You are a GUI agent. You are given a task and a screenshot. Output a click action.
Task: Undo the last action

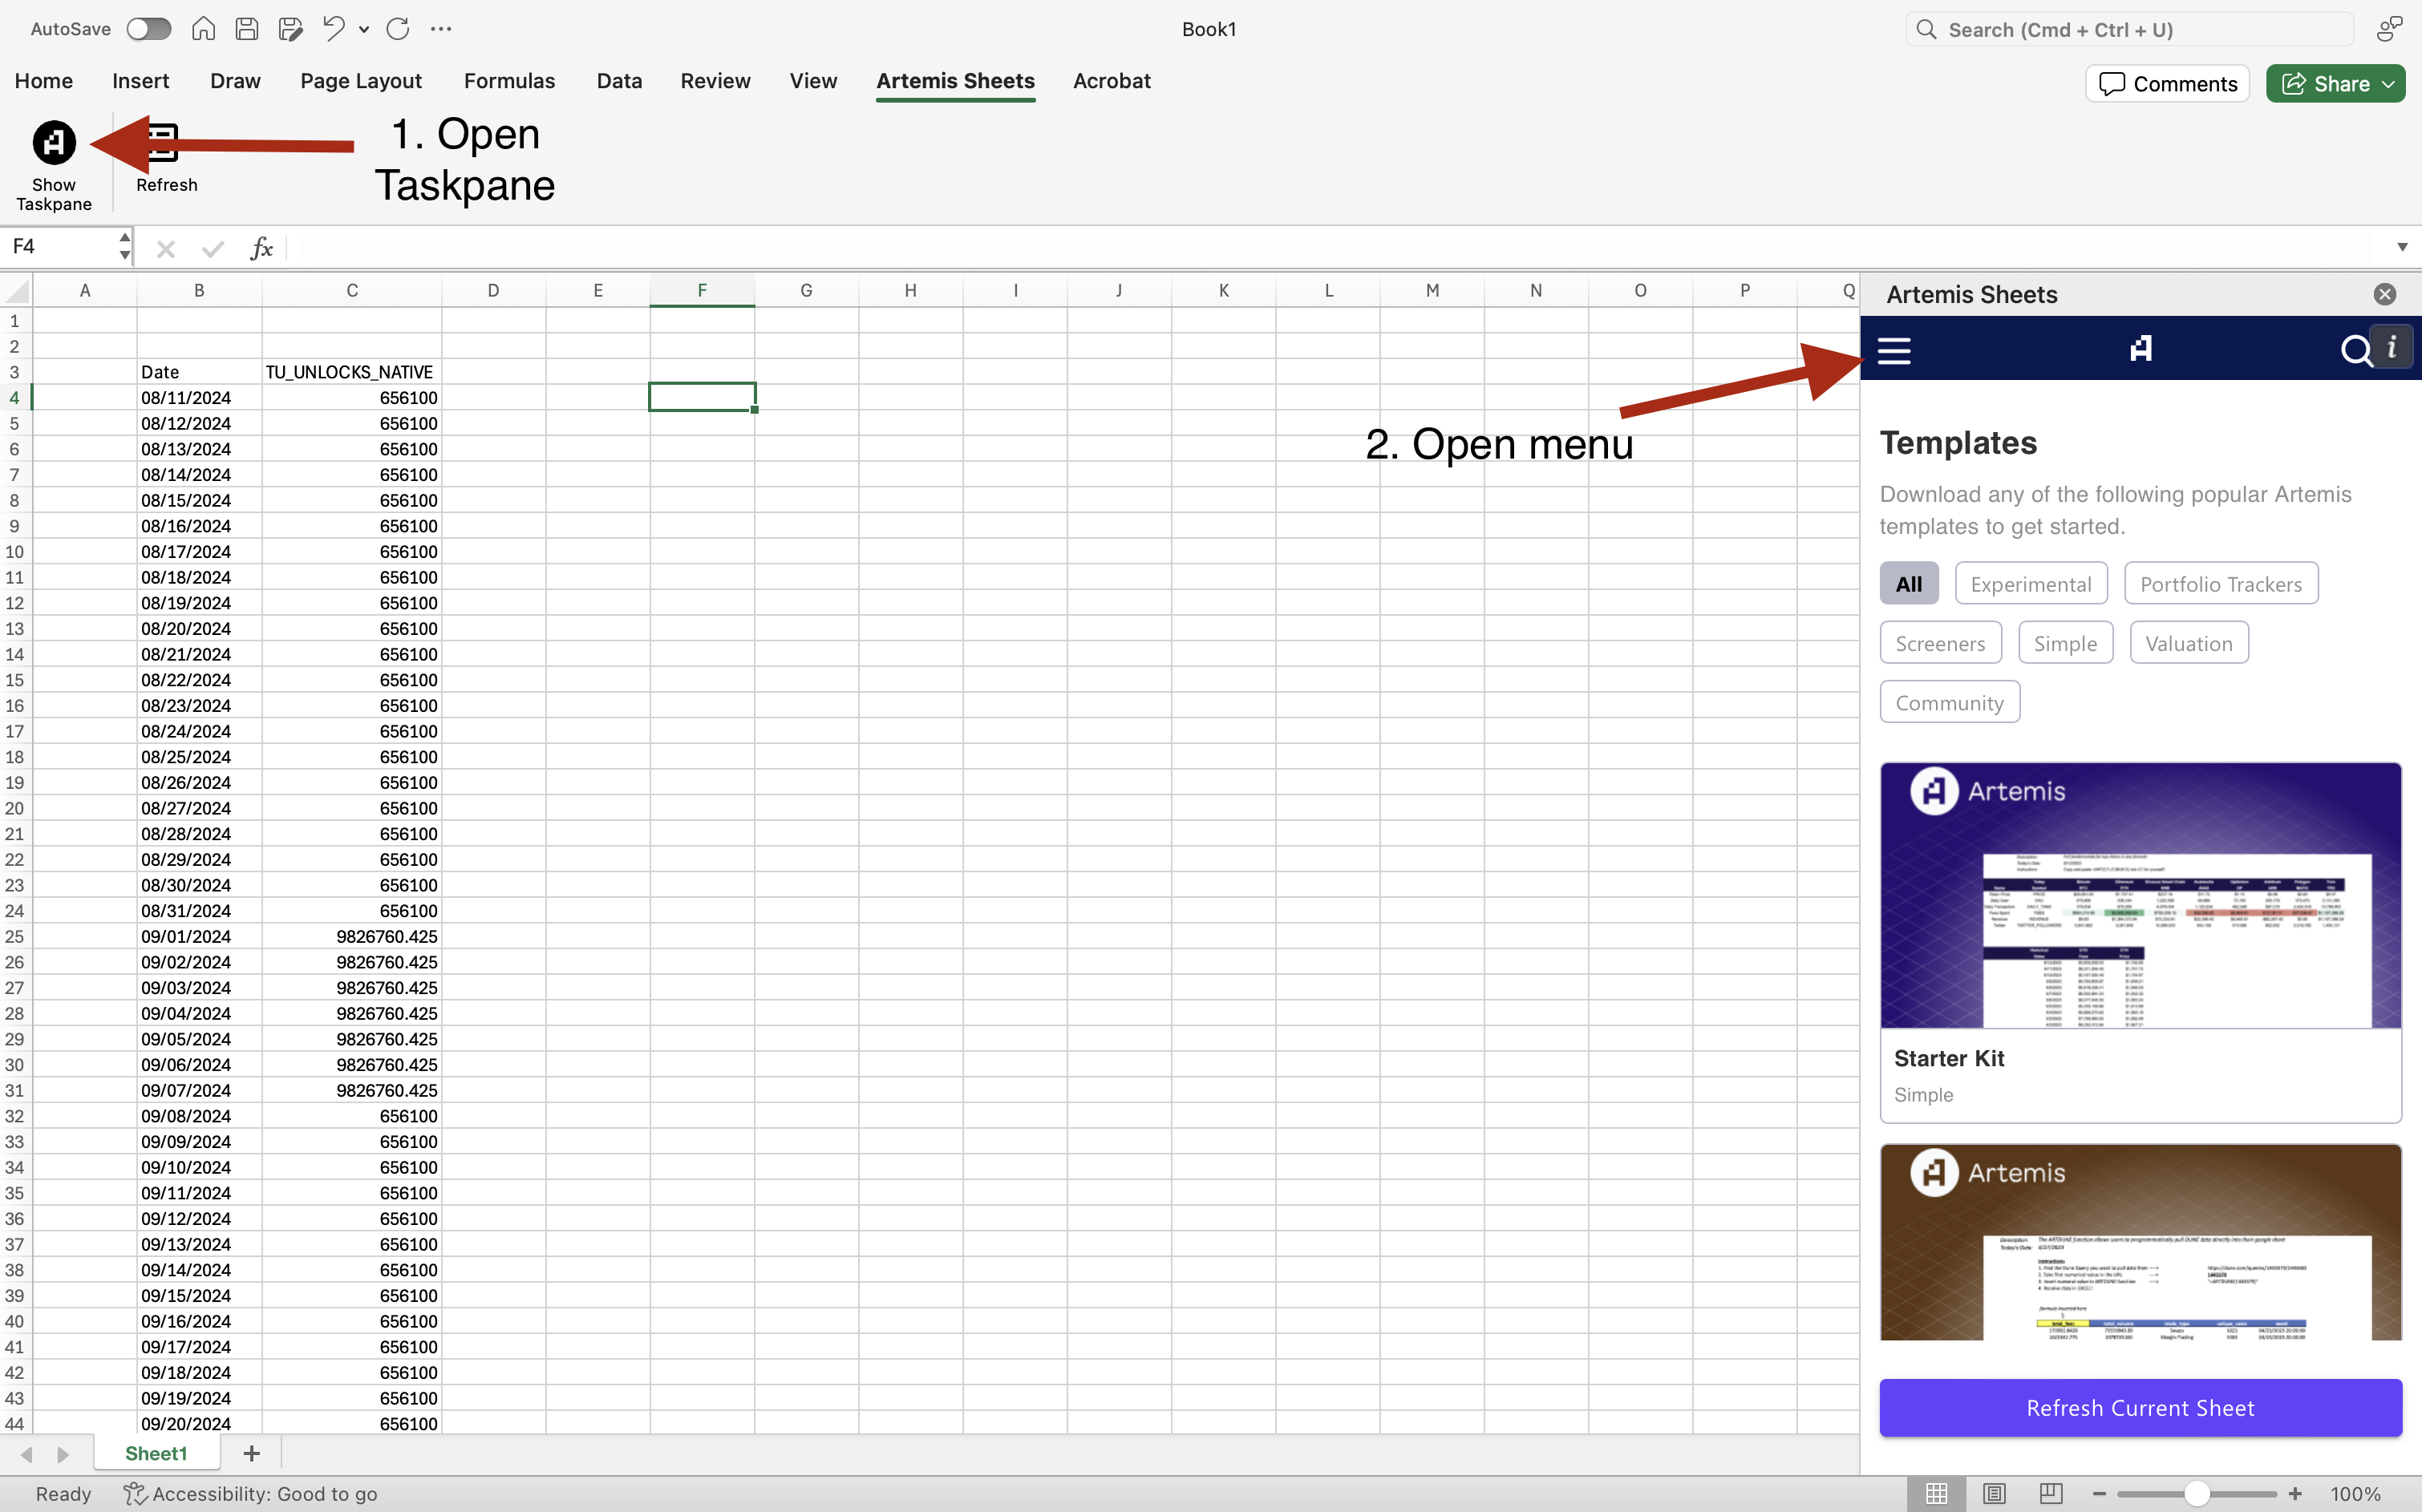tap(333, 29)
